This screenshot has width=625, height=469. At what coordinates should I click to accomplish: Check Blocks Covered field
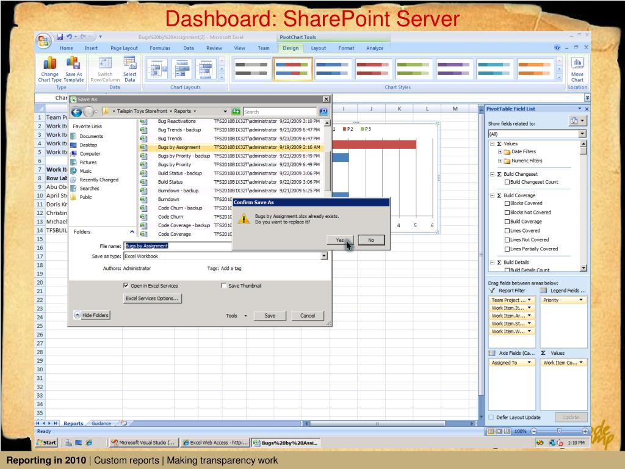pos(507,203)
